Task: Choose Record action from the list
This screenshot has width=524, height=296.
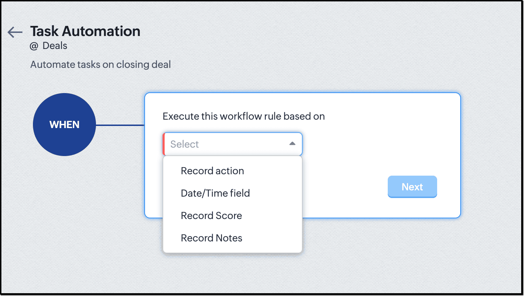Action: 212,171
